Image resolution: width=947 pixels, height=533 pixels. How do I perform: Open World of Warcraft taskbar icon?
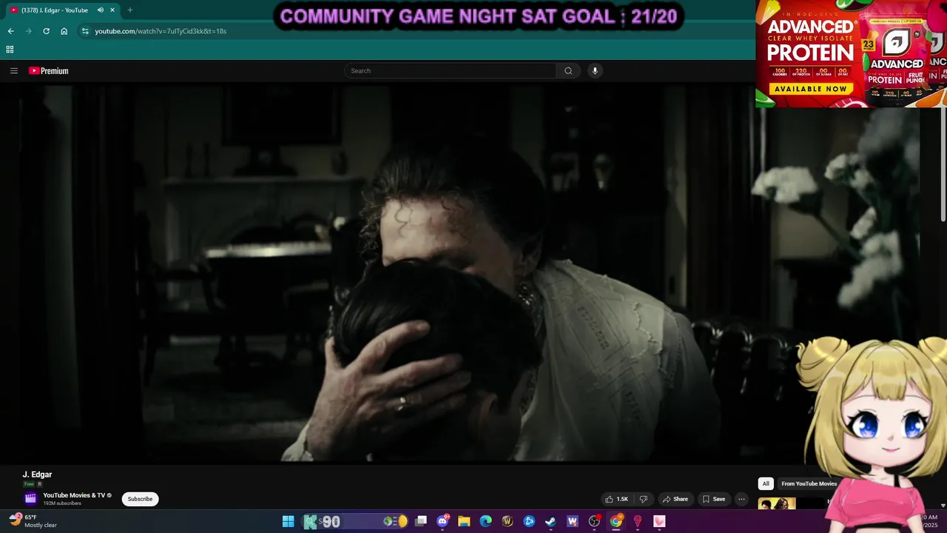[508, 522]
